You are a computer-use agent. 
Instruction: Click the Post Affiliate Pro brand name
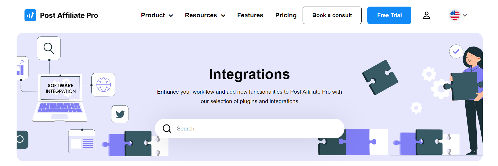(69, 15)
